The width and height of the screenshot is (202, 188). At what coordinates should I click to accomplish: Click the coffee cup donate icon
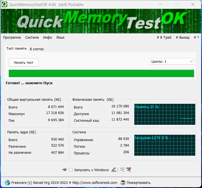click(x=123, y=182)
